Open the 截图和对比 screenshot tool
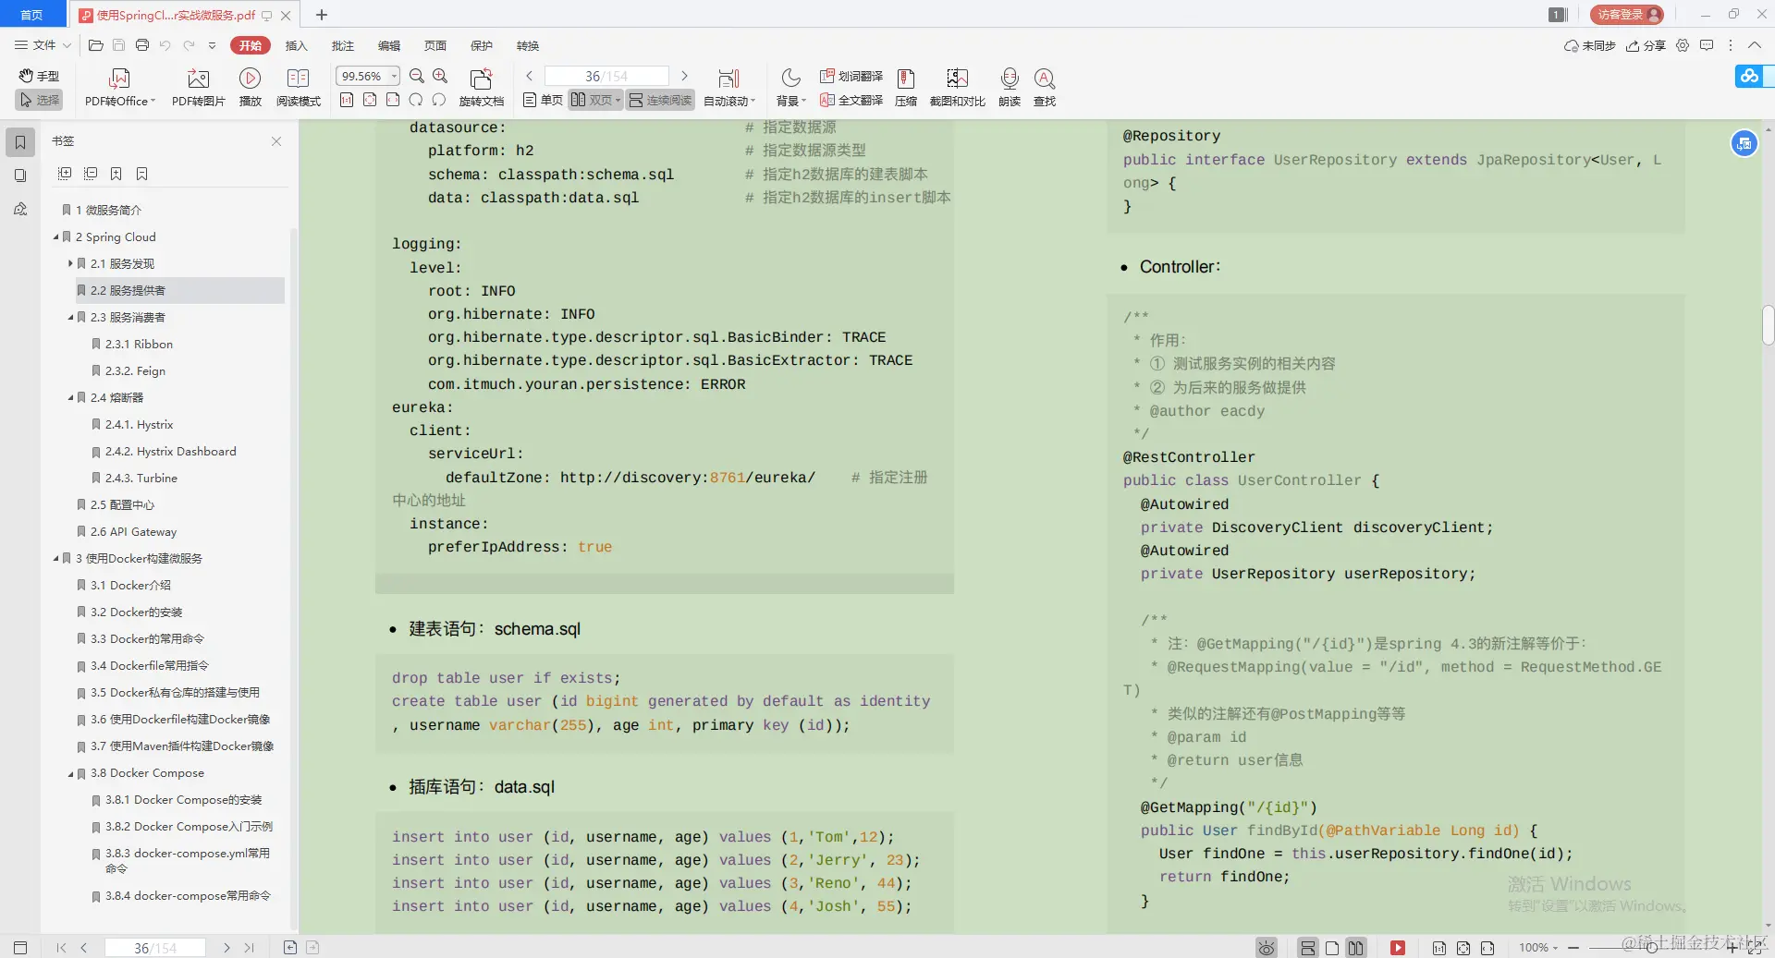The width and height of the screenshot is (1775, 958). click(x=957, y=88)
